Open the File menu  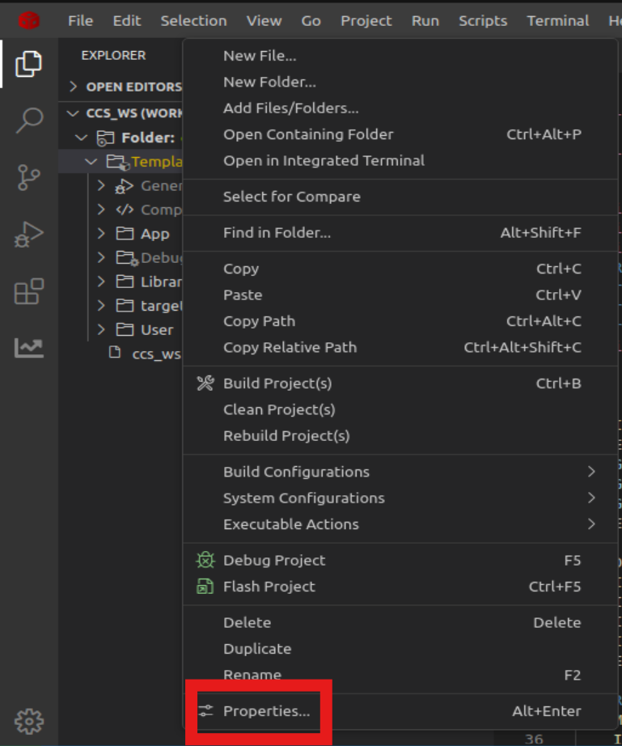[x=80, y=20]
